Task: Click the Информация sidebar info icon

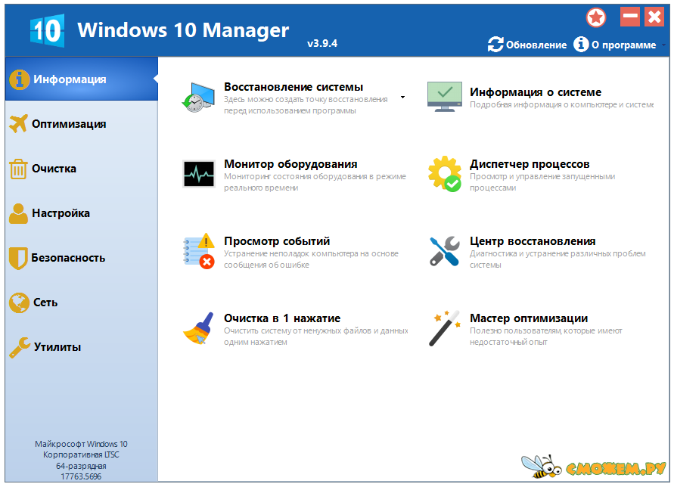Action: [x=20, y=79]
